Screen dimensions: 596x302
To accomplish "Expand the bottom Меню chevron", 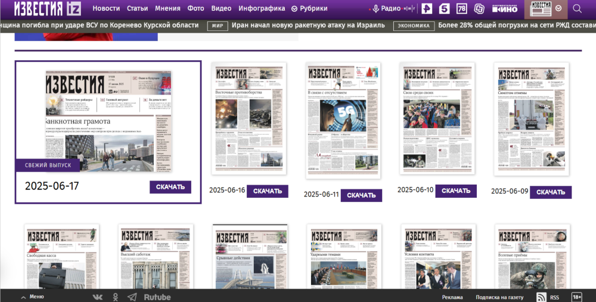I will click(x=23, y=297).
